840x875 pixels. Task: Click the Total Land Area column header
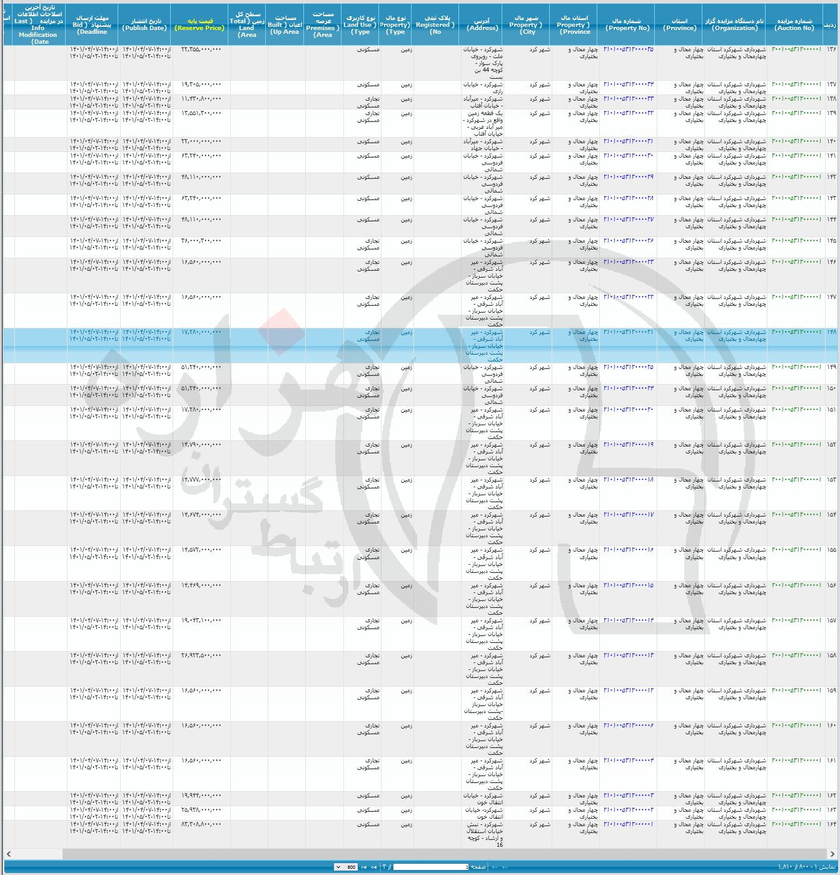pos(248,24)
